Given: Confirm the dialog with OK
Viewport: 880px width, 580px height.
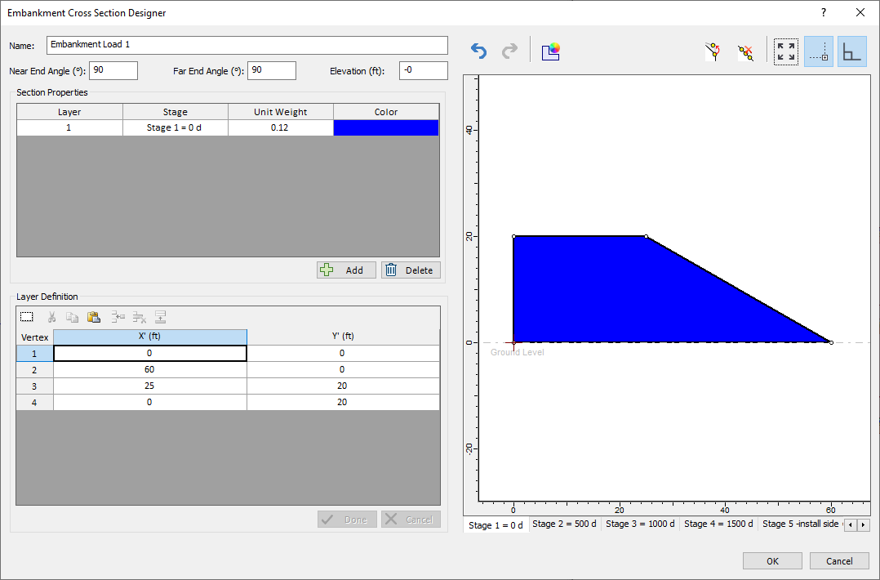Looking at the screenshot, I should [772, 561].
